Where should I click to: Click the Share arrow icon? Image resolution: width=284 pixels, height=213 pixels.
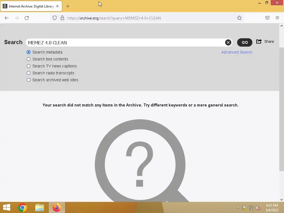tap(259, 42)
